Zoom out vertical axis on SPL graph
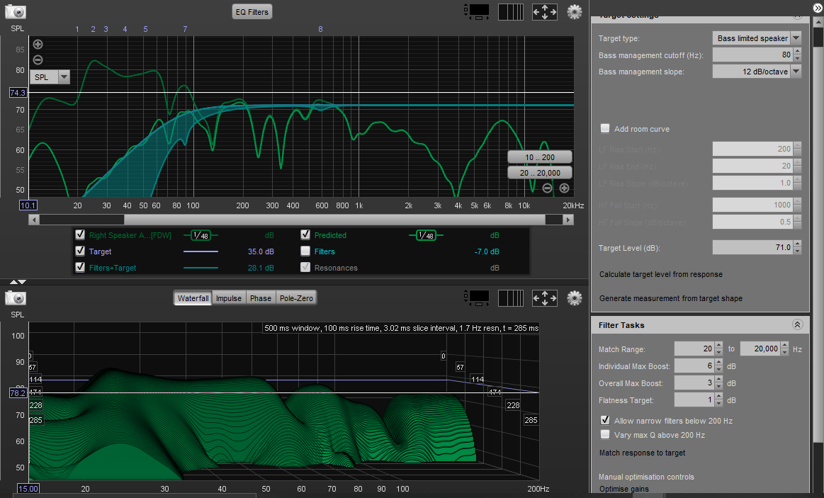The image size is (824, 498). (38, 60)
